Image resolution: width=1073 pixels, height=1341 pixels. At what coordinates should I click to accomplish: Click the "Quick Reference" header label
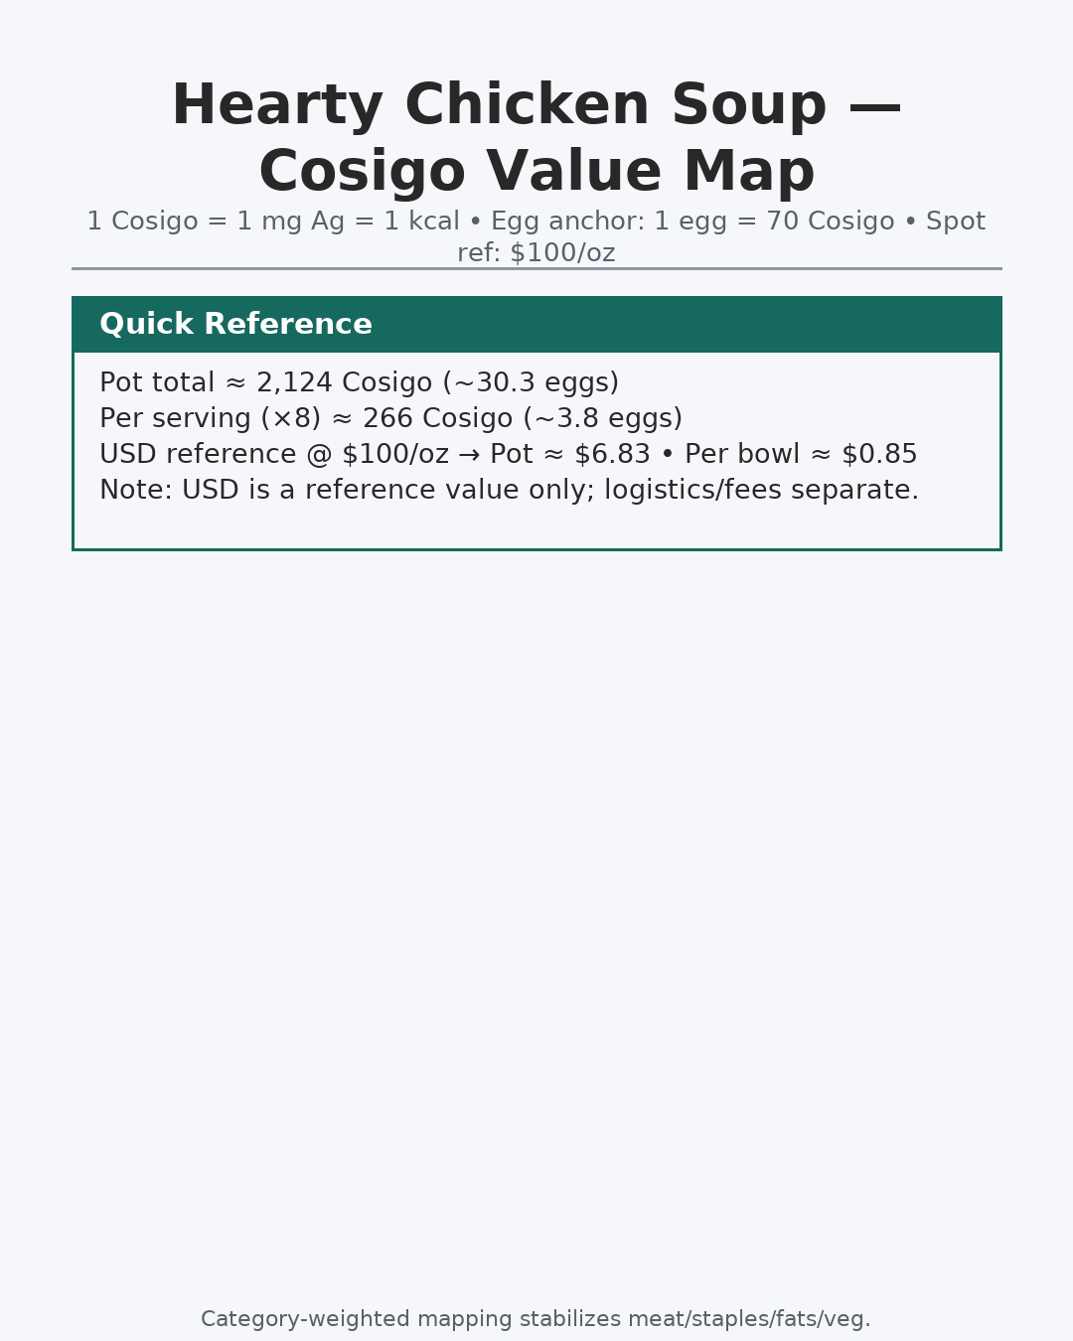coord(235,325)
